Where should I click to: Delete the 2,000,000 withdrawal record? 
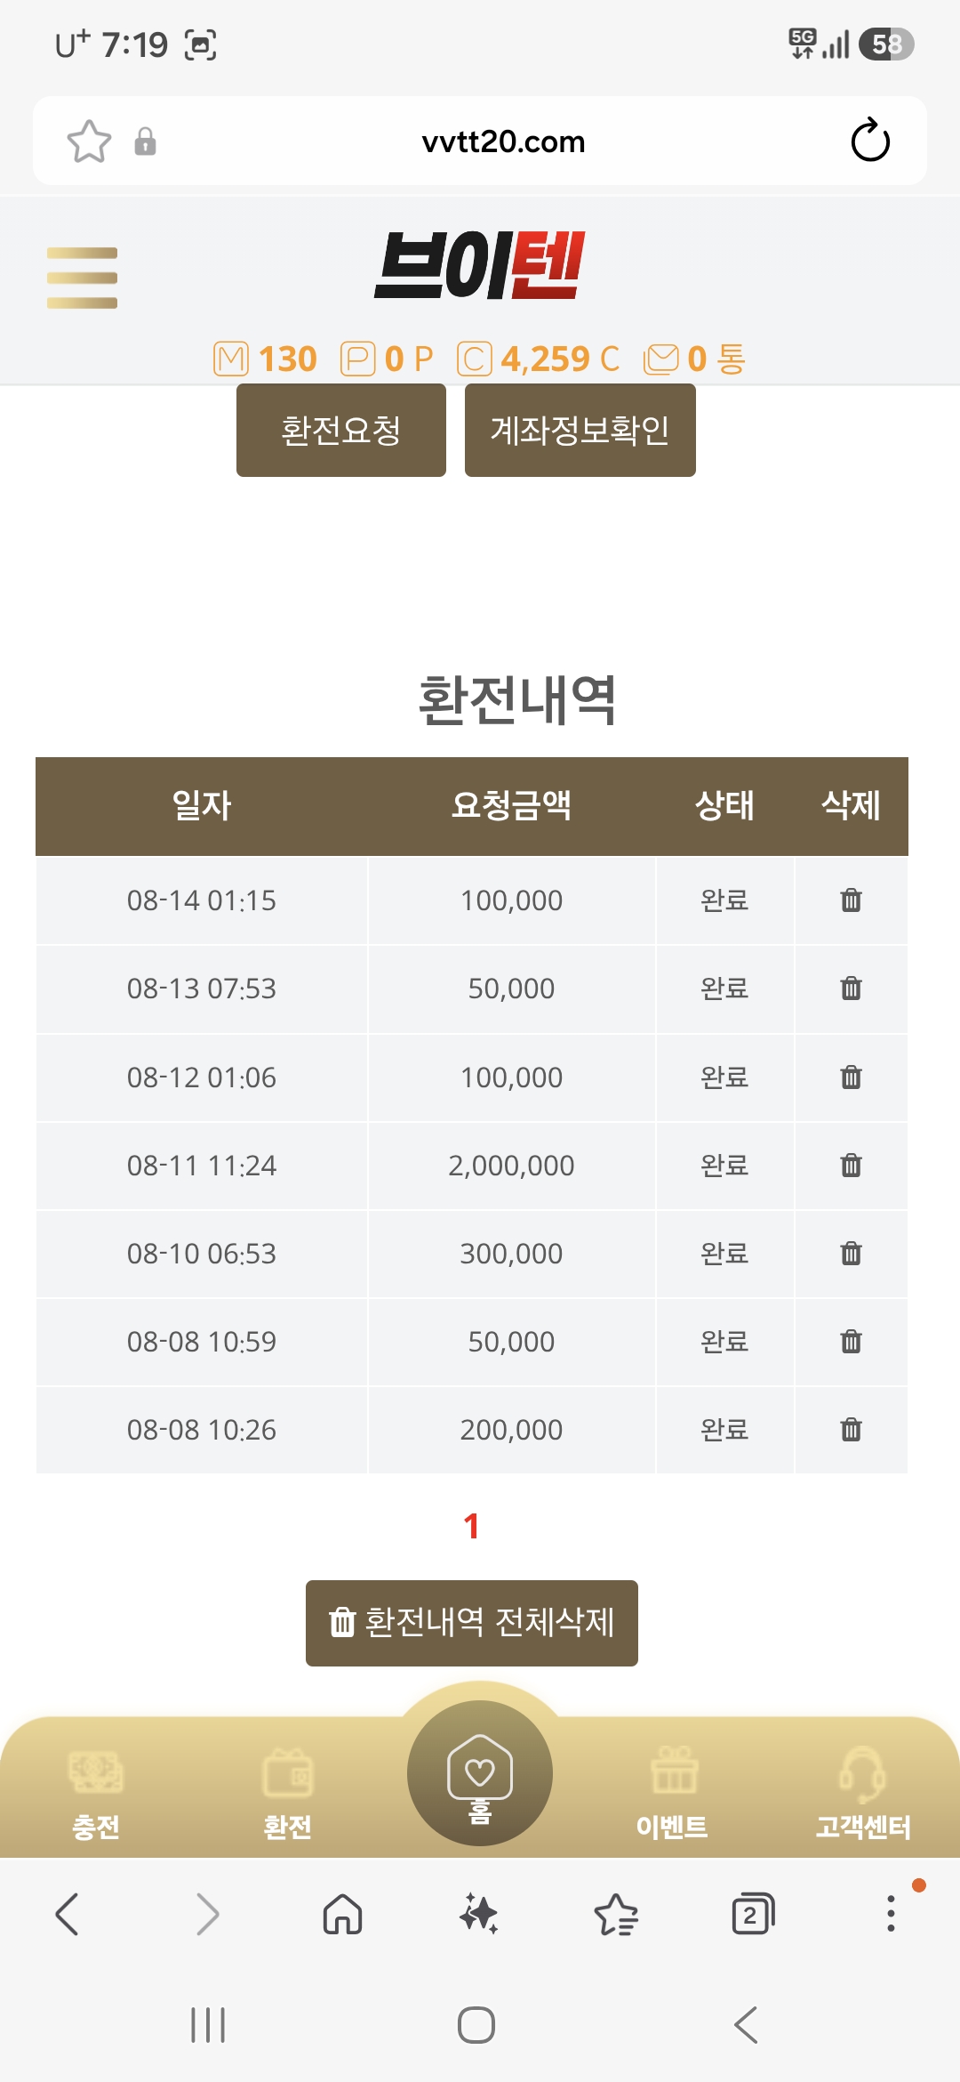point(851,1165)
